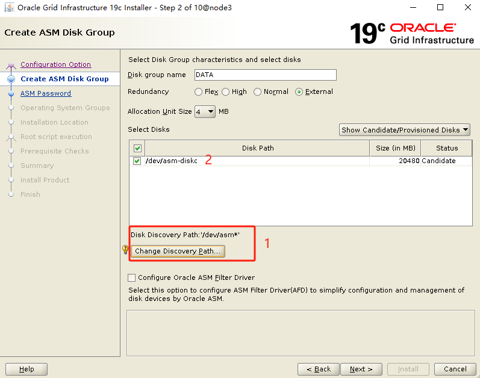480x378 pixels.
Task: Click the lightbulb hint icon beside Change Discovery Path
Action: click(x=125, y=250)
